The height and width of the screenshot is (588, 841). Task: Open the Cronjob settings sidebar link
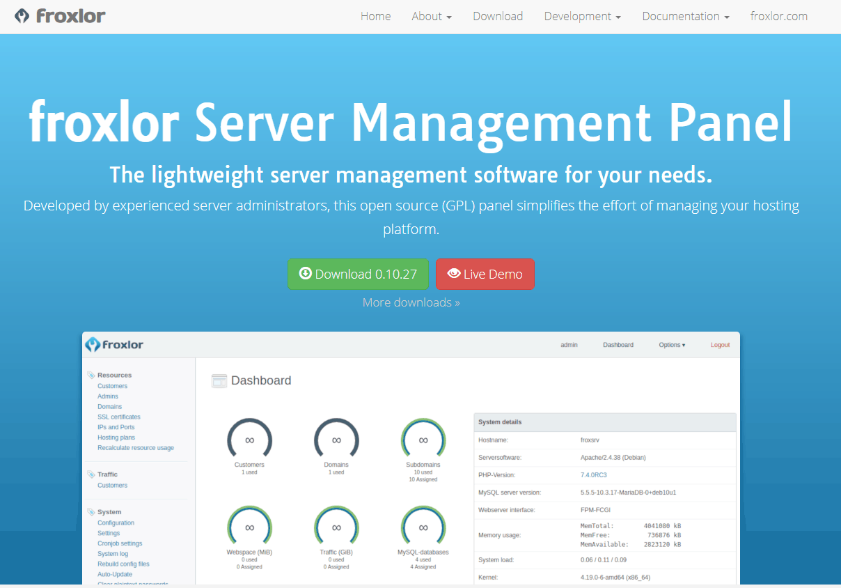click(x=120, y=543)
